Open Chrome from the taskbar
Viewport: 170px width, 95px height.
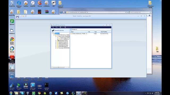[x=39, y=93]
